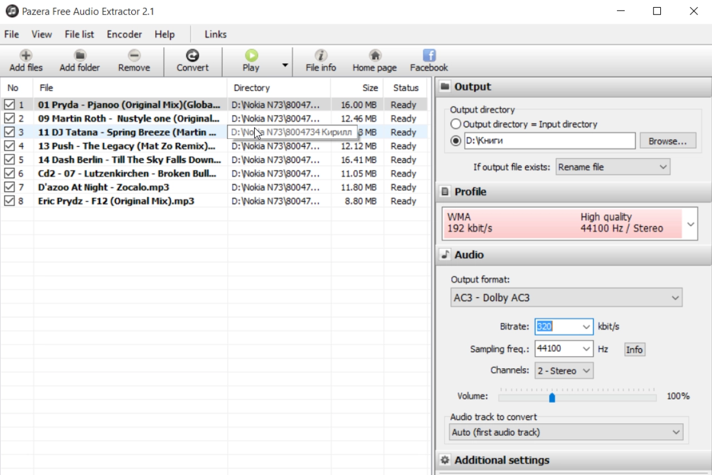This screenshot has height=475, width=712.
Task: Sort list by the Directory column header
Action: 279,88
